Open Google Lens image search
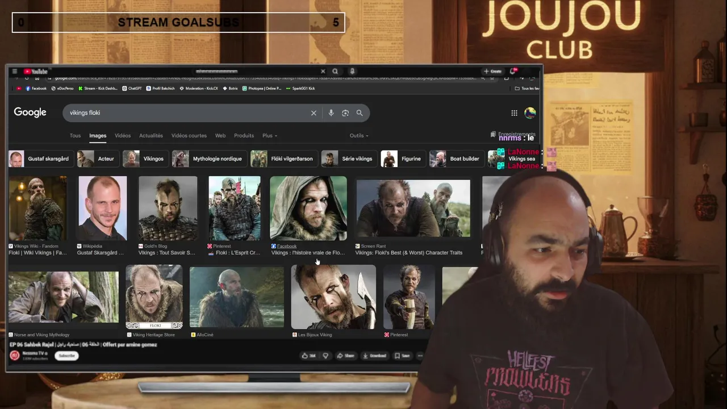This screenshot has width=727, height=409. [345, 113]
